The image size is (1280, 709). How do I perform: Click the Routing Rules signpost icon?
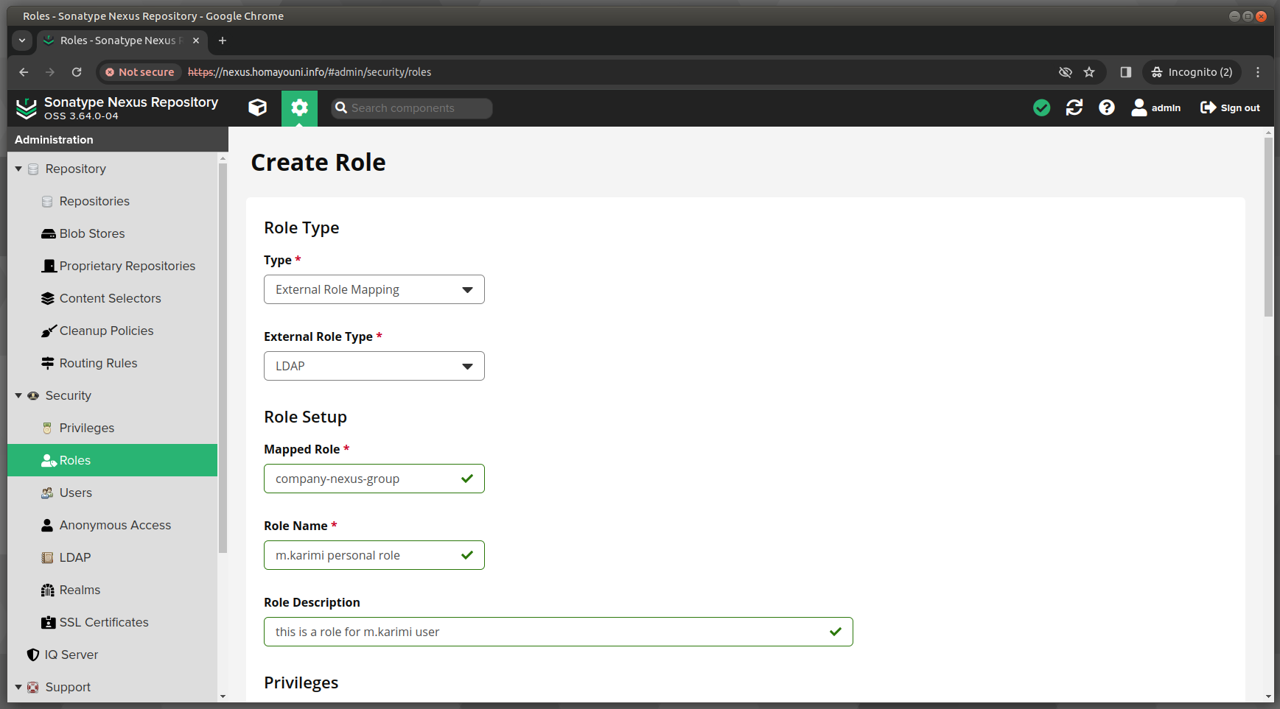(48, 364)
